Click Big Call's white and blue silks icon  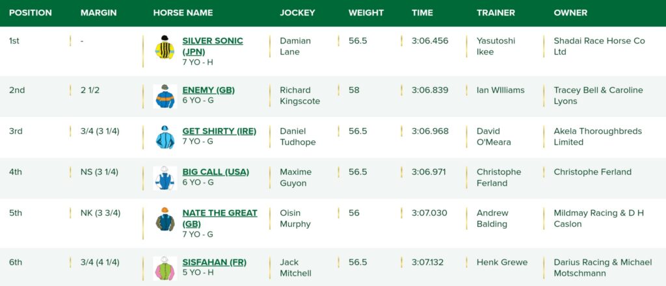point(165,178)
